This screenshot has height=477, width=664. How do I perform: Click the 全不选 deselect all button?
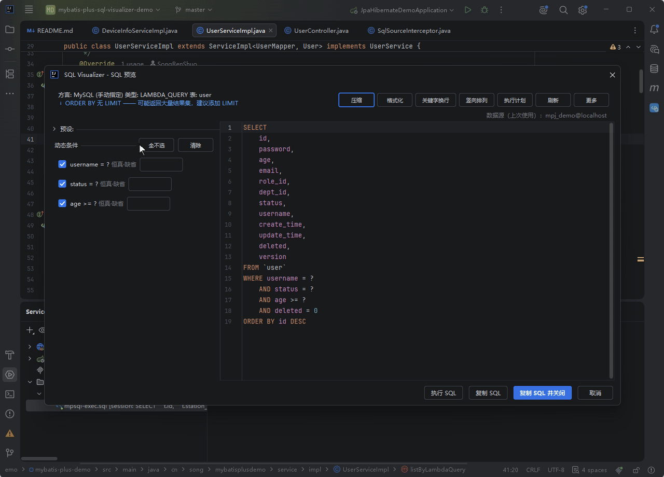[156, 145]
